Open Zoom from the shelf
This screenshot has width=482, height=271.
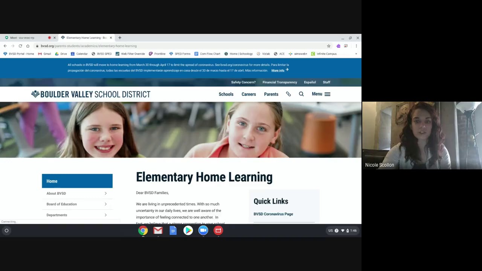click(x=203, y=230)
